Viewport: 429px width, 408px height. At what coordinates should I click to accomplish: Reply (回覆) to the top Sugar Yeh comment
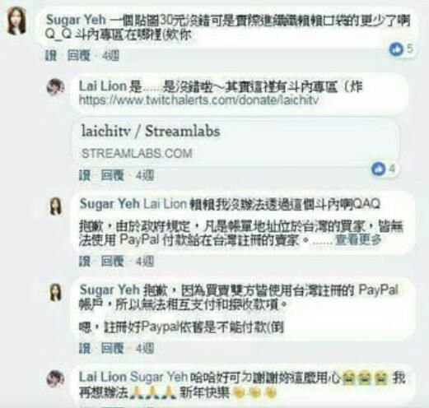point(79,56)
